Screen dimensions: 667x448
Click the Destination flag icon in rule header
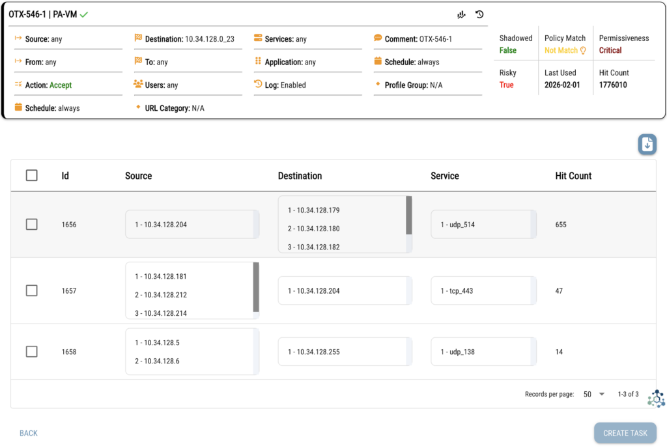[x=138, y=38]
